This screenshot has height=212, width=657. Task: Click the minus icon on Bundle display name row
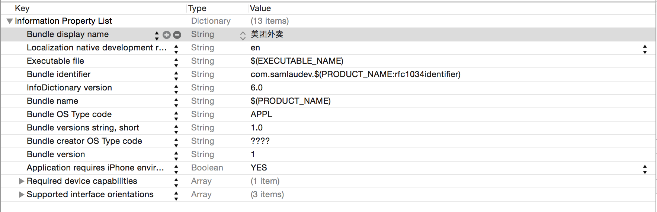tap(177, 35)
